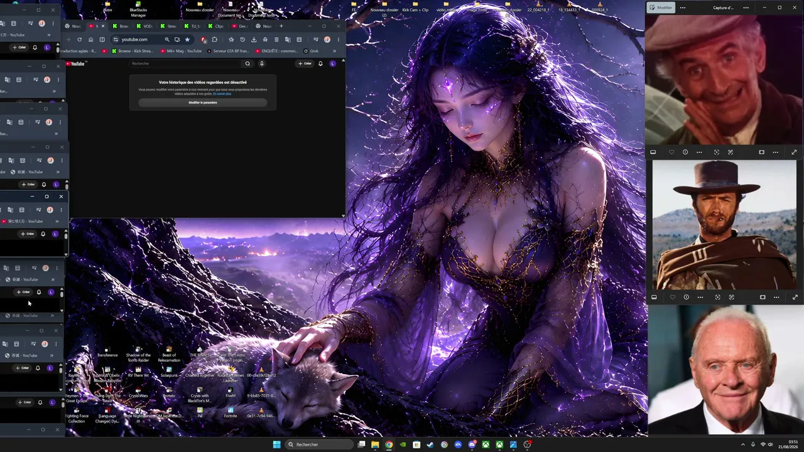Click the YouTube search magnifier button

pyautogui.click(x=247, y=63)
